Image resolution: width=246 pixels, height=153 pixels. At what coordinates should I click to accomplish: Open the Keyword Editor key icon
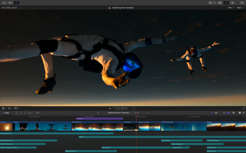tap(10, 3)
